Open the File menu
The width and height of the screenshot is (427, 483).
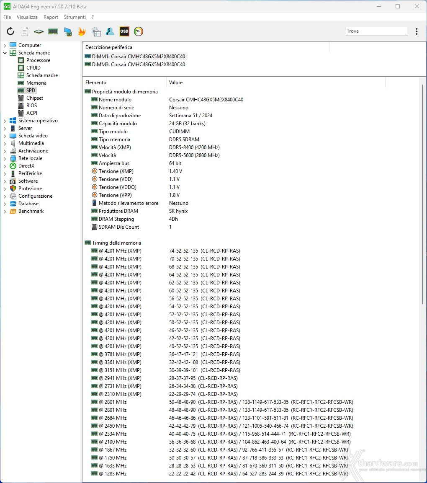[7, 17]
